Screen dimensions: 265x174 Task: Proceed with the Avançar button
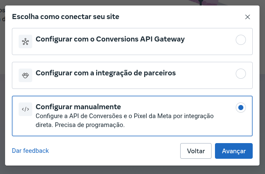tap(234, 151)
